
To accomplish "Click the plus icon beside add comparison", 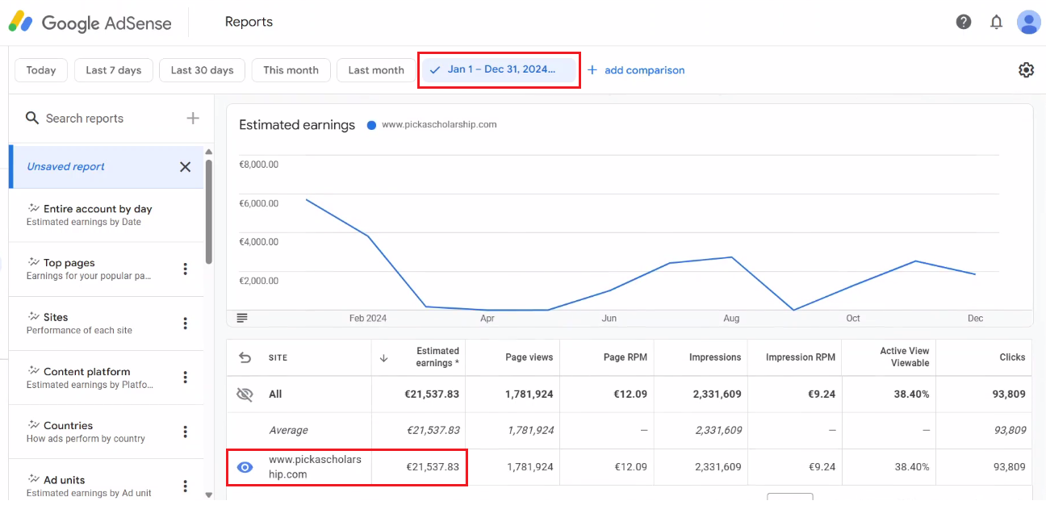I will pos(592,70).
